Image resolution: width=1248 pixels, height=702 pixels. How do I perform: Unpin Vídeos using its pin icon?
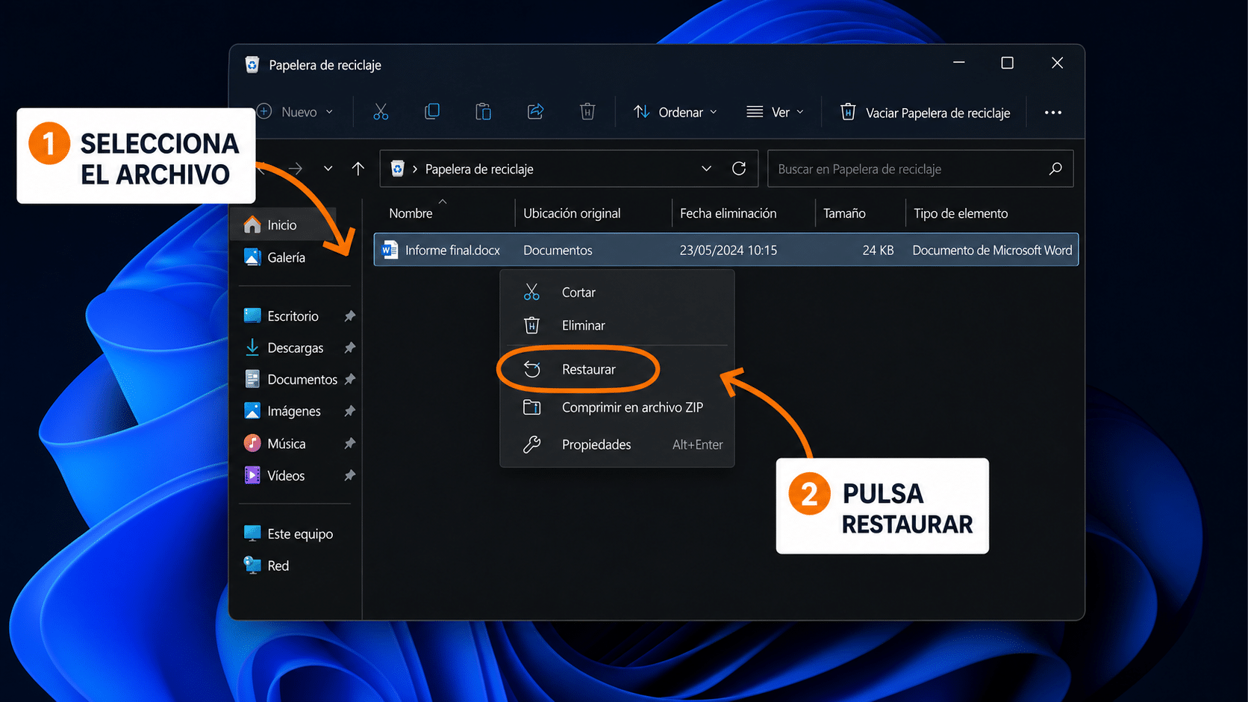click(x=349, y=475)
